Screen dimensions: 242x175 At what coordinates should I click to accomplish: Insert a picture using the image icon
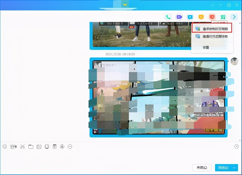[39, 147]
